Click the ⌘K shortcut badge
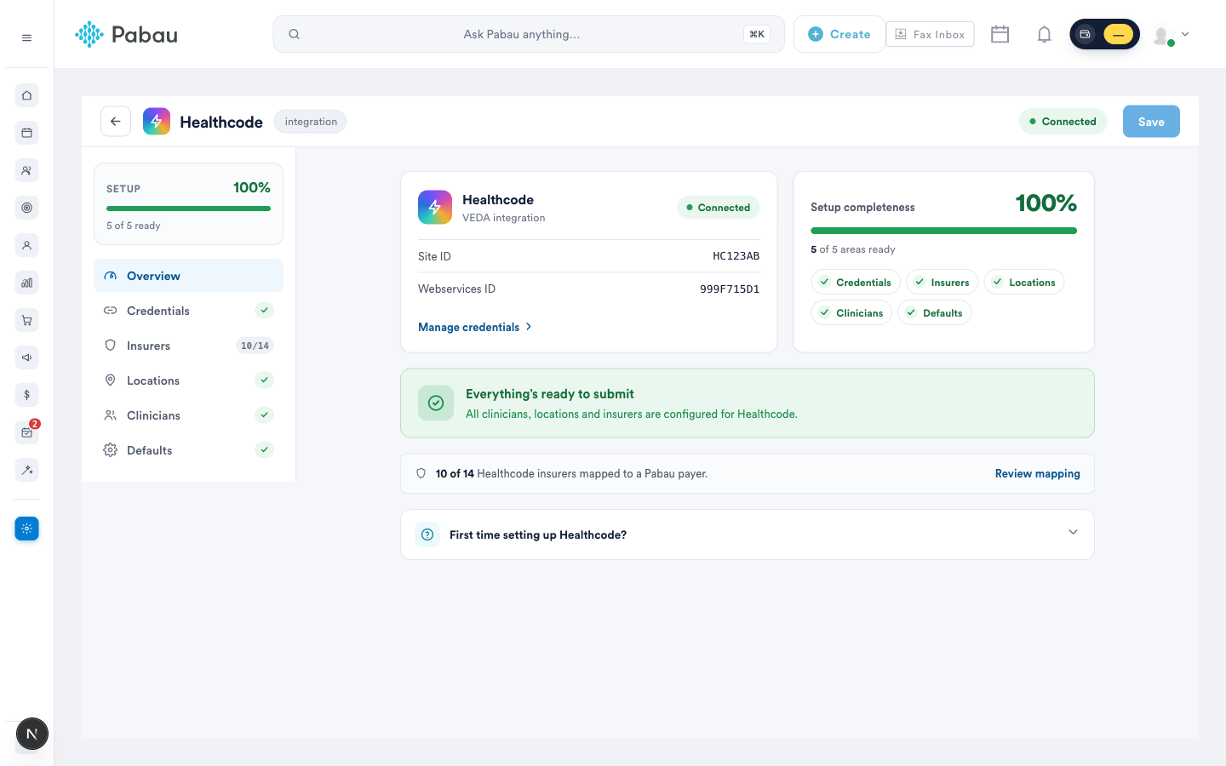The width and height of the screenshot is (1226, 766). tap(757, 34)
